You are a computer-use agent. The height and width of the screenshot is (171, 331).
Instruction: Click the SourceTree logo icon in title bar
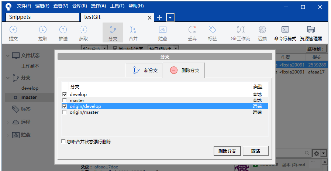click(x=8, y=7)
